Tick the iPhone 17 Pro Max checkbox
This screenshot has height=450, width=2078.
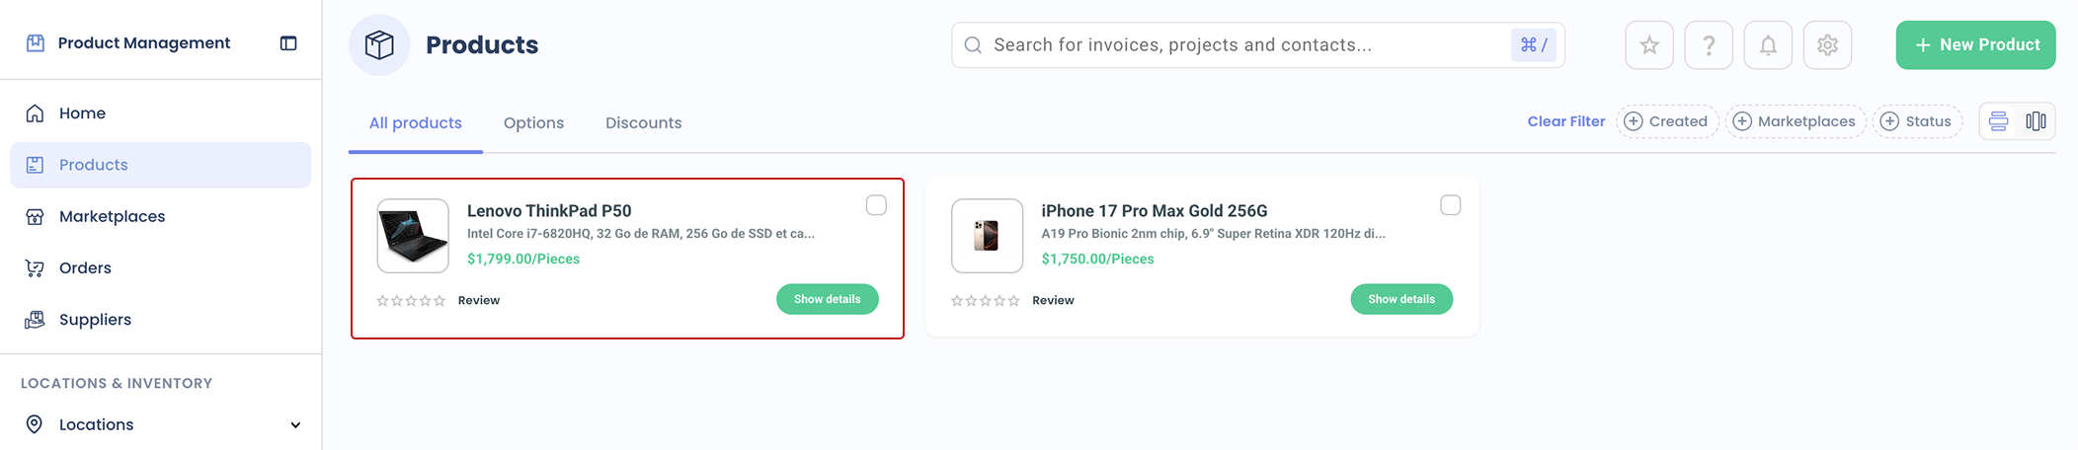tap(1450, 205)
